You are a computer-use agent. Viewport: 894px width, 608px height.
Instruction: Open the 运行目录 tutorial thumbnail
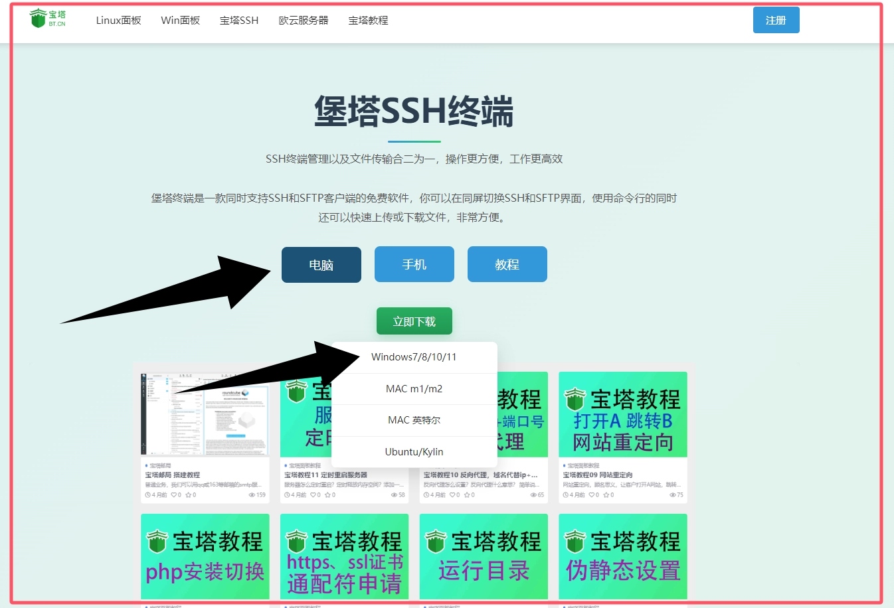484,556
